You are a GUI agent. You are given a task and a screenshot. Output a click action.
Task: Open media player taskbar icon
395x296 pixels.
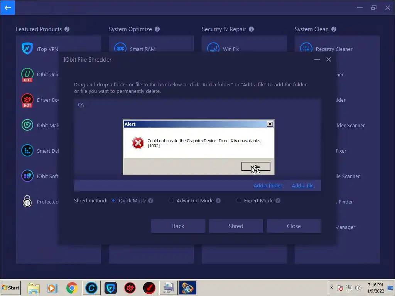[x=52, y=288]
